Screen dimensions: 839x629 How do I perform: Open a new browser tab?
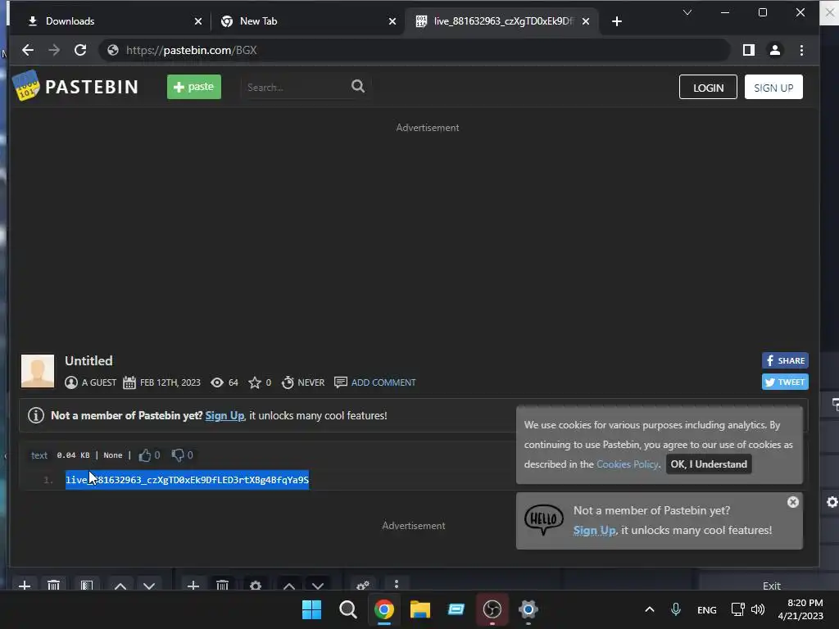pyautogui.click(x=617, y=21)
